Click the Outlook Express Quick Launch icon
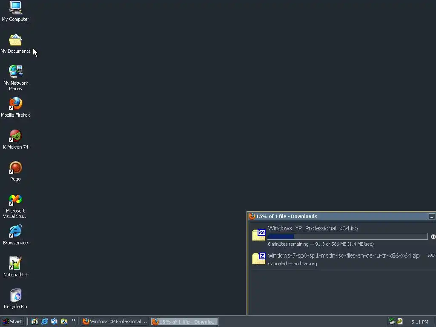 (x=54, y=321)
